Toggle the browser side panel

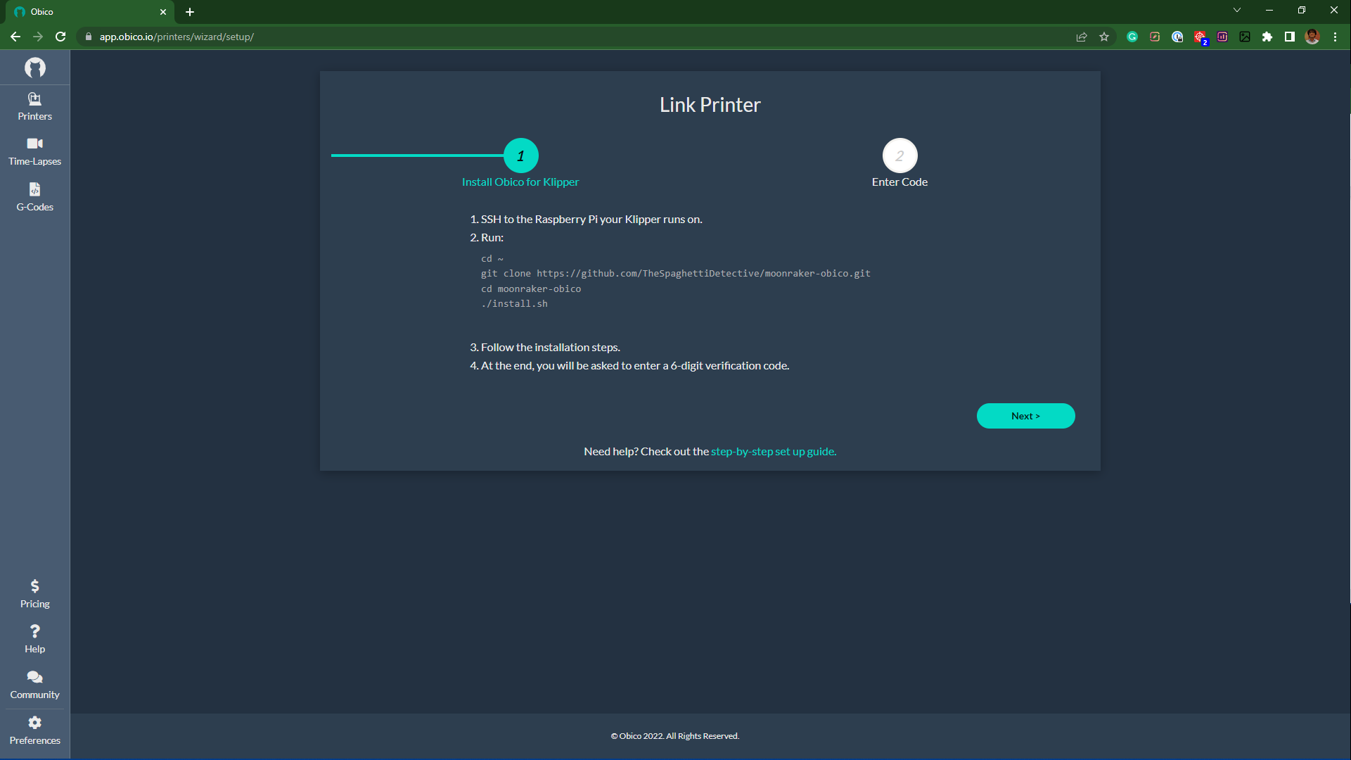(x=1290, y=37)
